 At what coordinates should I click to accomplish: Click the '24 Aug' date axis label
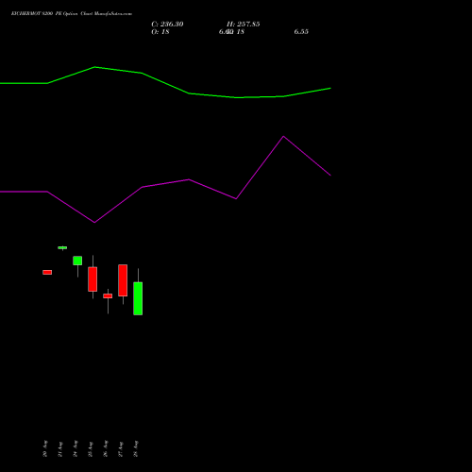coord(76,448)
